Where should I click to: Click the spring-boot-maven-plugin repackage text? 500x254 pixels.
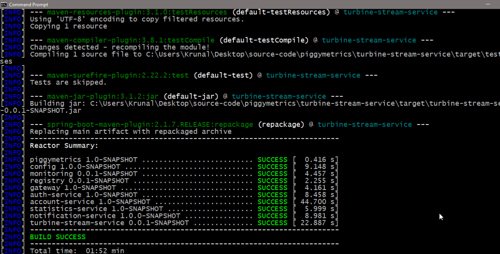(x=150, y=125)
